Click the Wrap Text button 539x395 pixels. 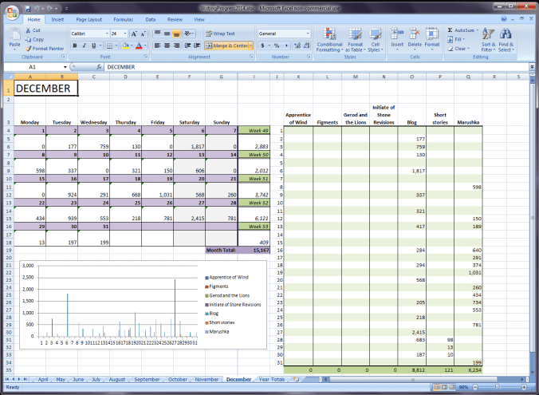(221, 34)
